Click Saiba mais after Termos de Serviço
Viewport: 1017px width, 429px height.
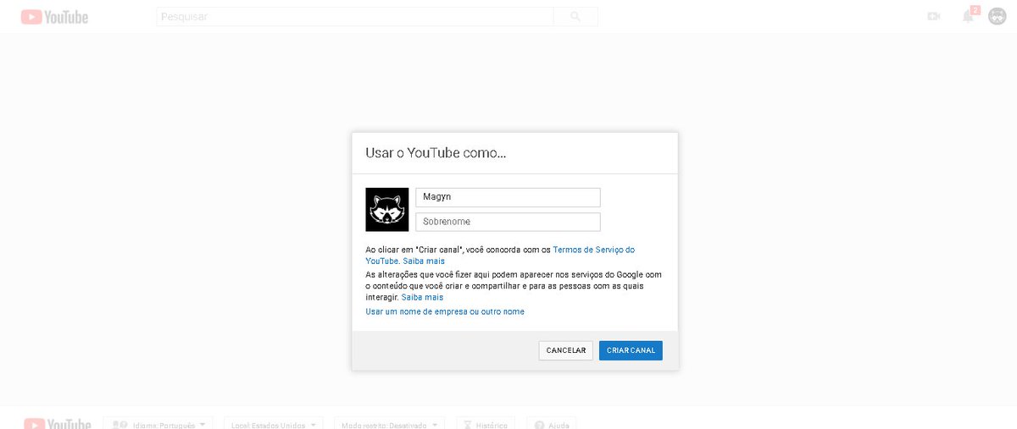coord(424,261)
